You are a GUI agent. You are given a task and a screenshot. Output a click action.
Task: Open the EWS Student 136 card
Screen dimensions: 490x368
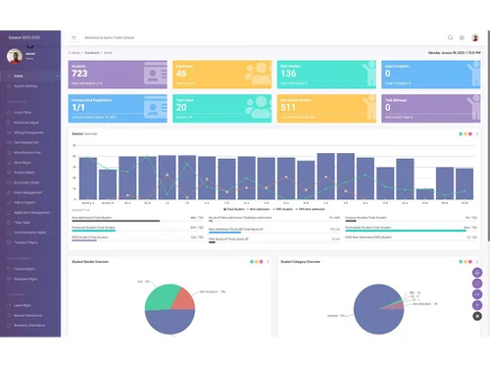coord(326,75)
